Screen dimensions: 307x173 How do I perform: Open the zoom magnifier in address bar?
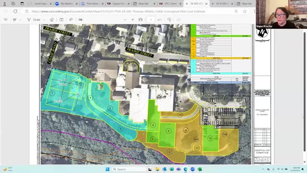pyautogui.click(x=236, y=12)
